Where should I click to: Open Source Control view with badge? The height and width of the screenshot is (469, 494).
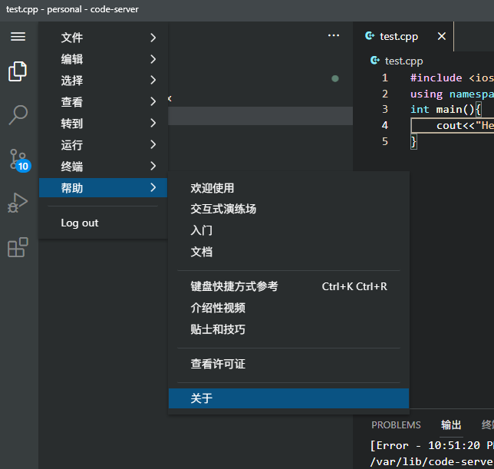(18, 160)
